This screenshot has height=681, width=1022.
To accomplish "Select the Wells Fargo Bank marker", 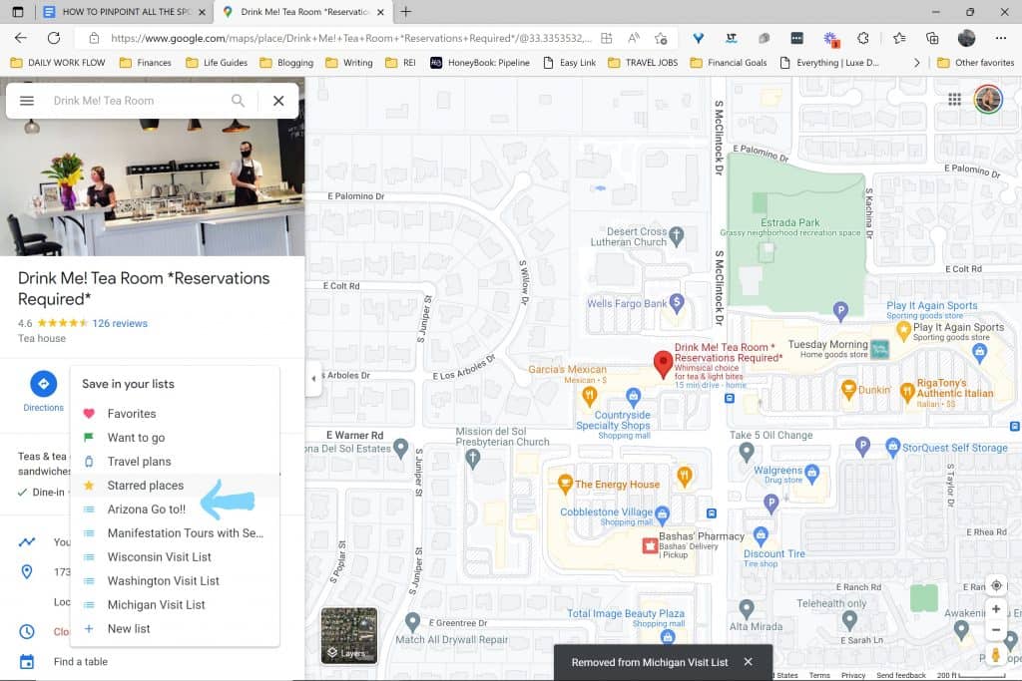I will coord(678,303).
